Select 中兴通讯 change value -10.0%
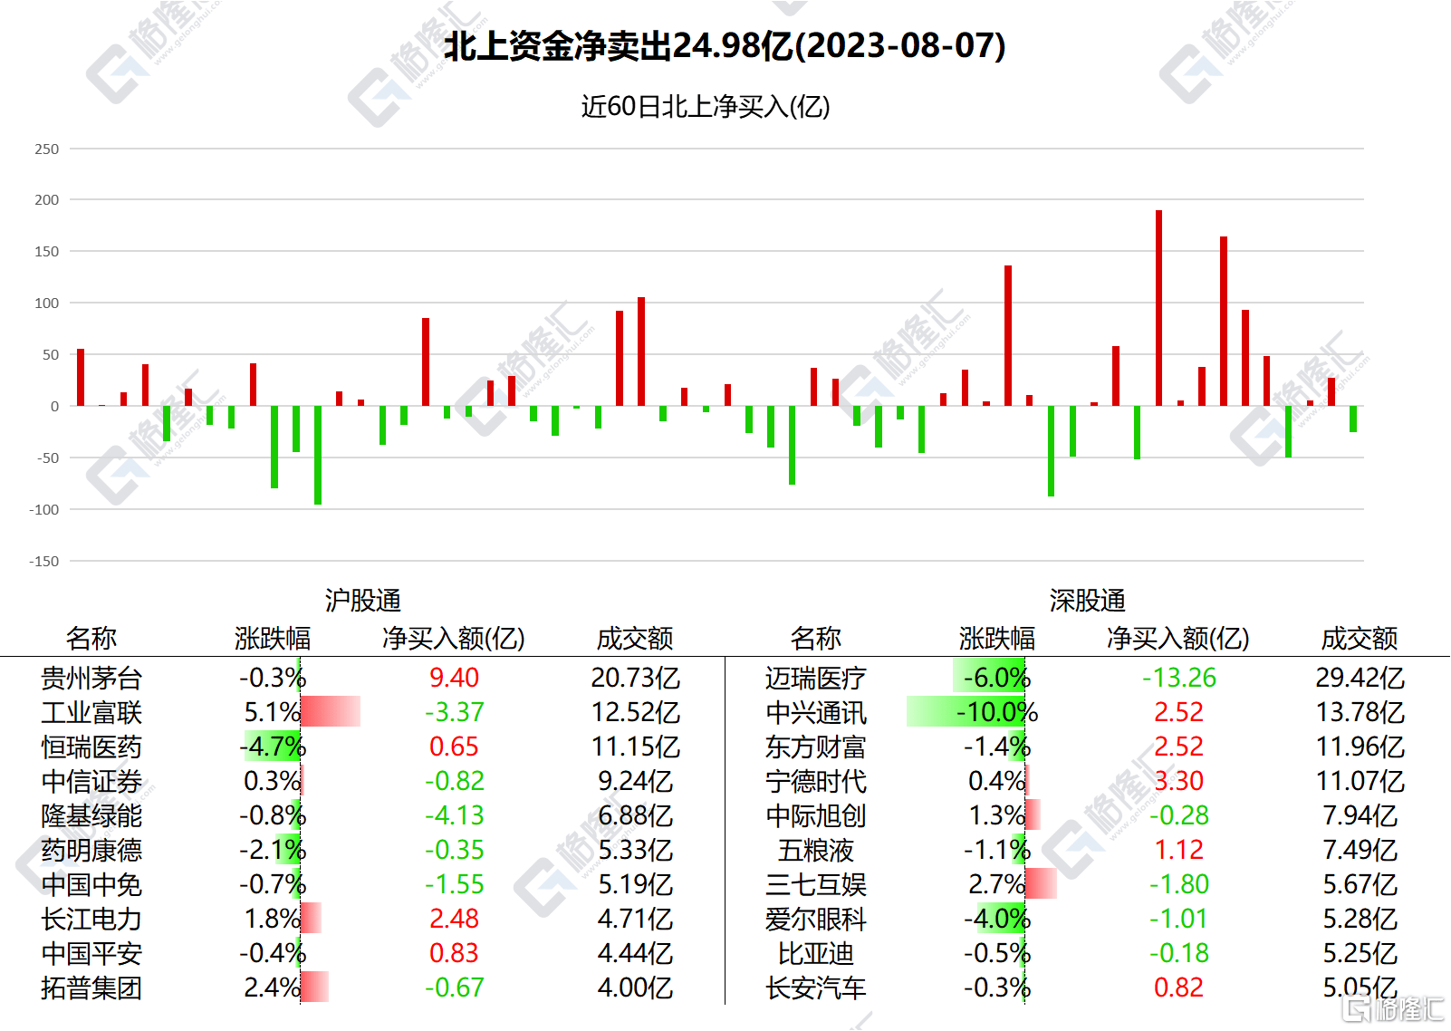The height and width of the screenshot is (1031, 1451). (x=996, y=712)
